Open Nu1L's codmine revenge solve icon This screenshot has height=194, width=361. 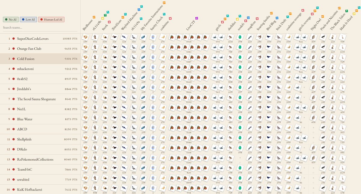(288, 108)
